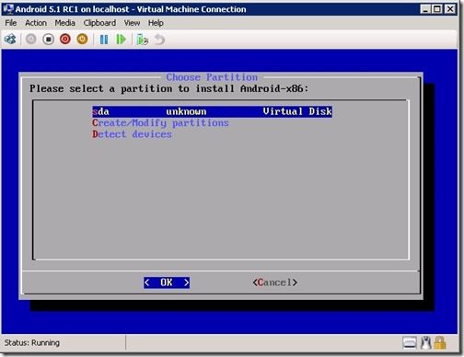Open the View menu

(132, 23)
